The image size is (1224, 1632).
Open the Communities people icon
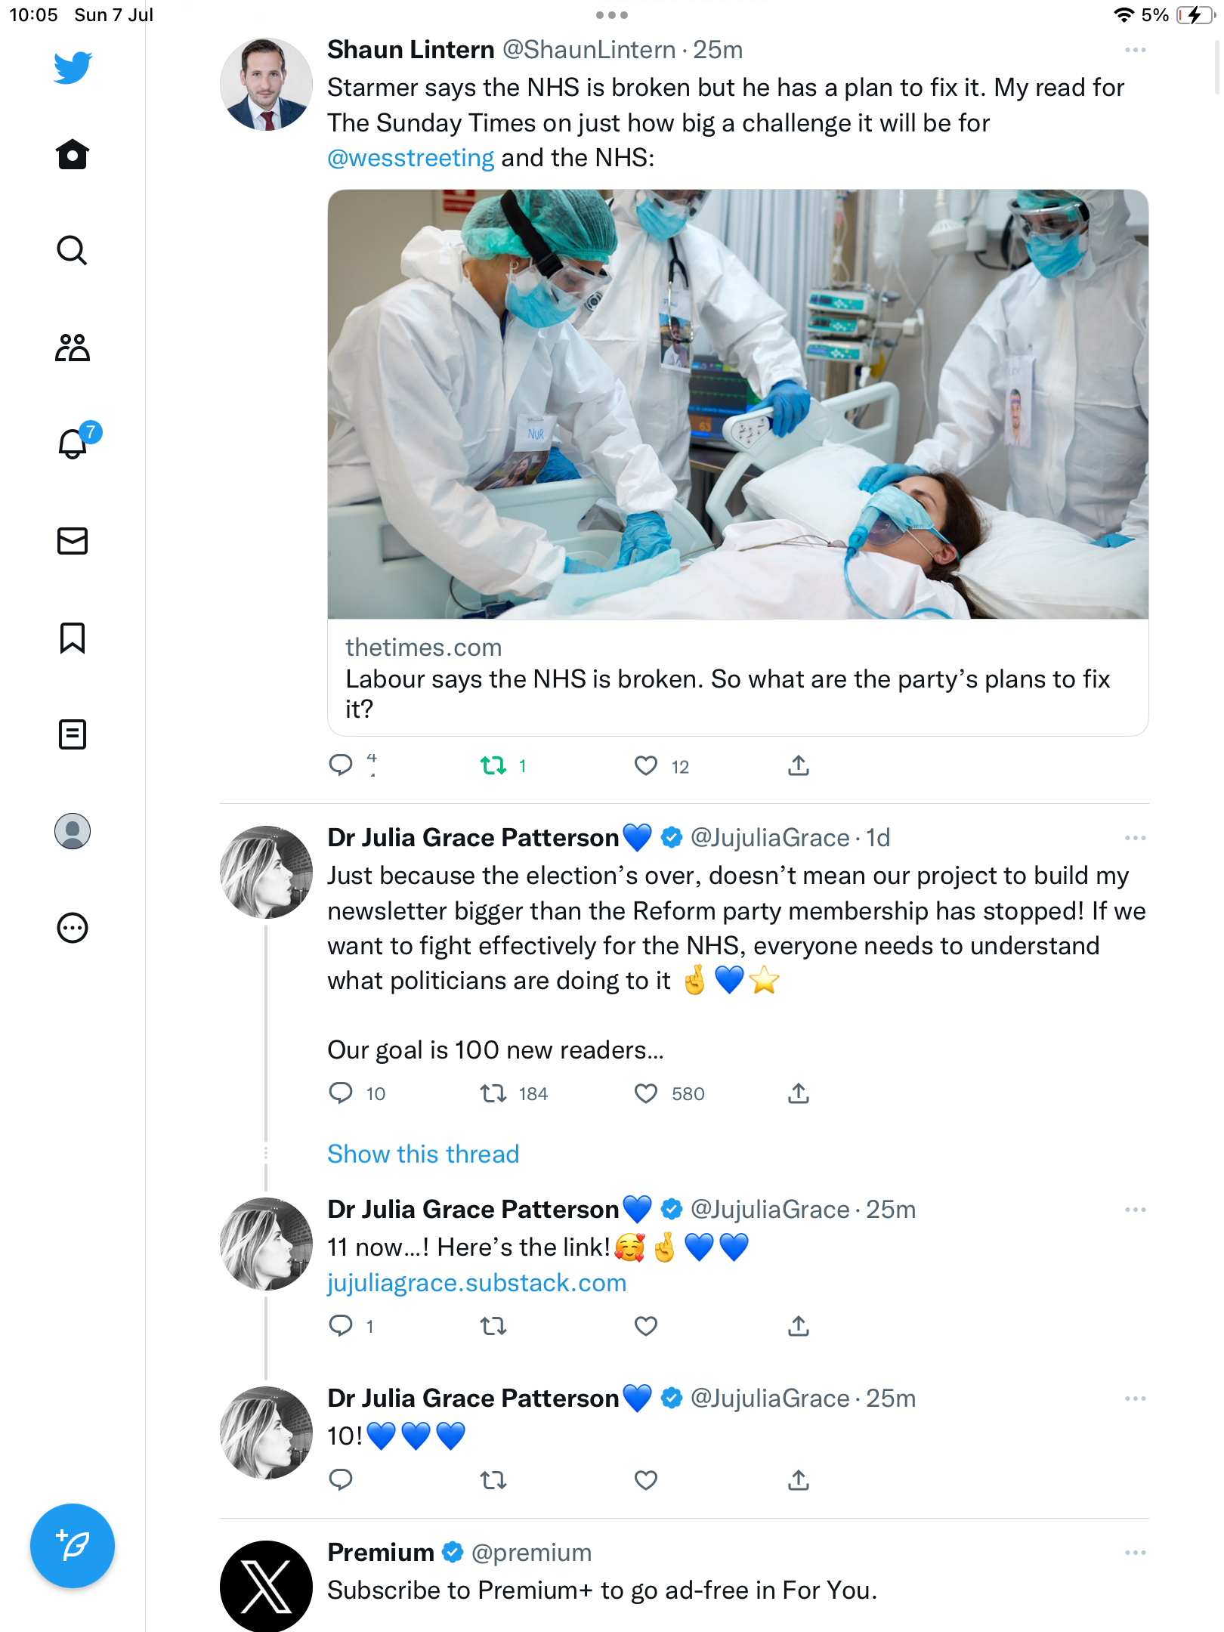(x=73, y=348)
